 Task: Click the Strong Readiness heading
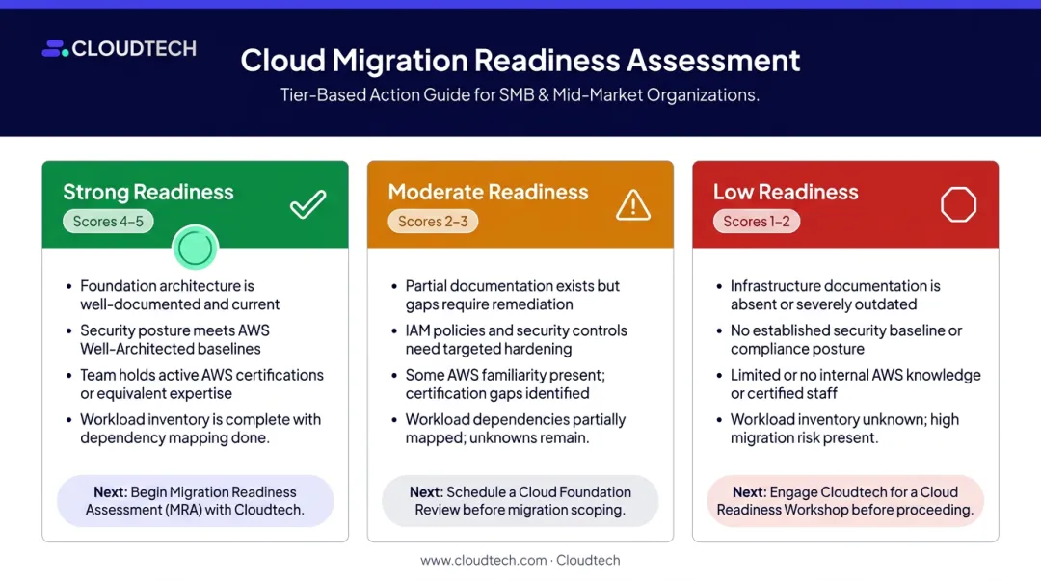[x=148, y=192]
